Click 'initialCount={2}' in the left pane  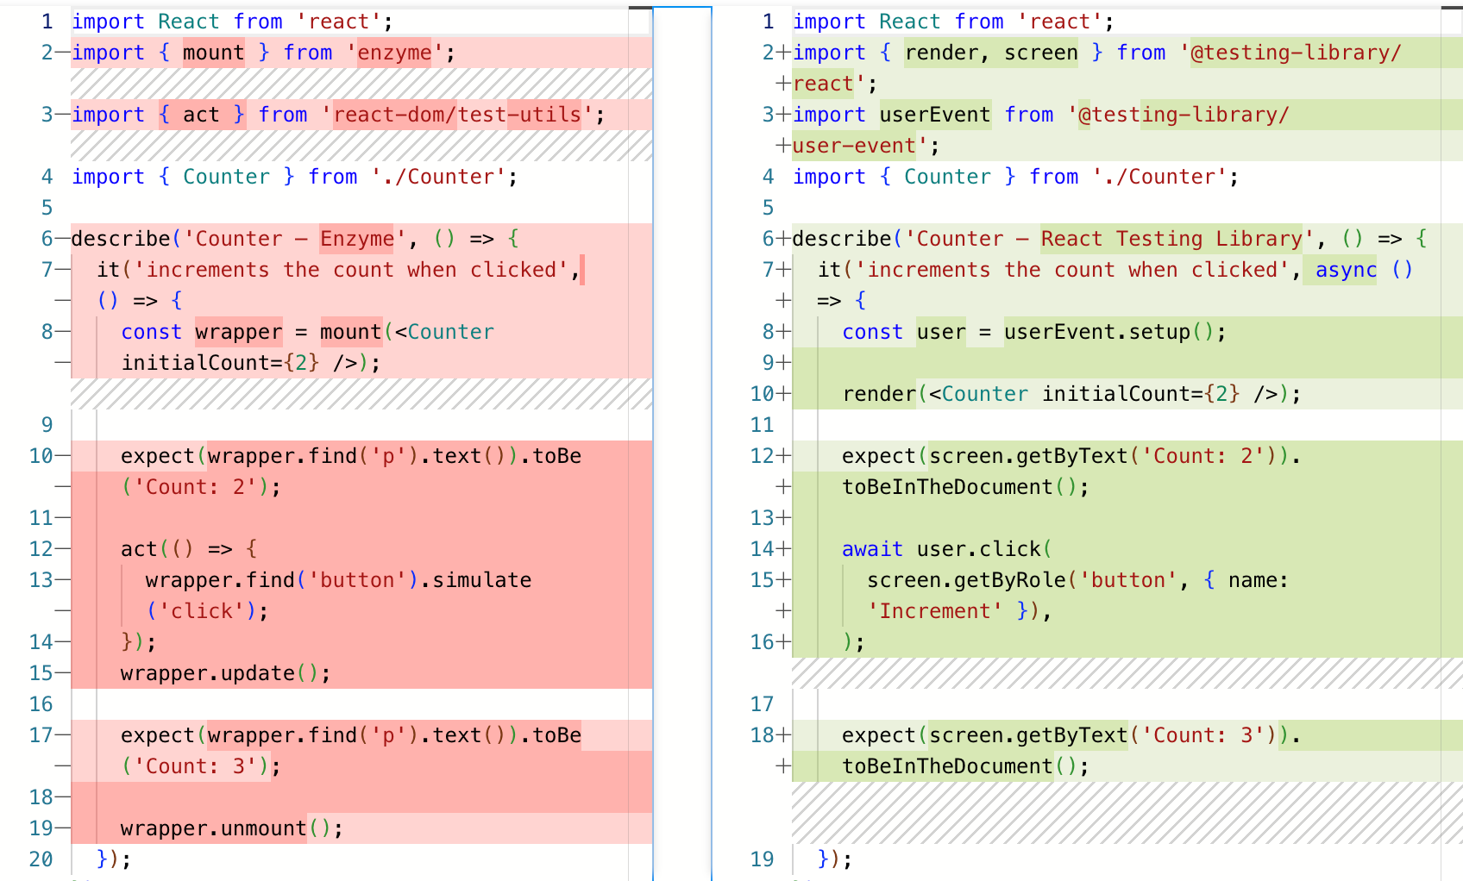click(221, 363)
